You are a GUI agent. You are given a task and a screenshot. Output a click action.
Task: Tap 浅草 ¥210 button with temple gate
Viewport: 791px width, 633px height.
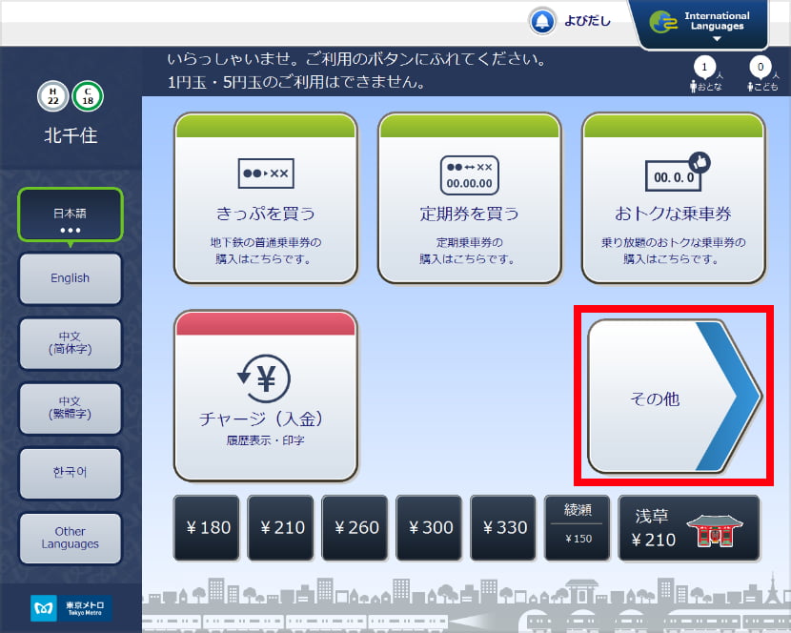[689, 528]
